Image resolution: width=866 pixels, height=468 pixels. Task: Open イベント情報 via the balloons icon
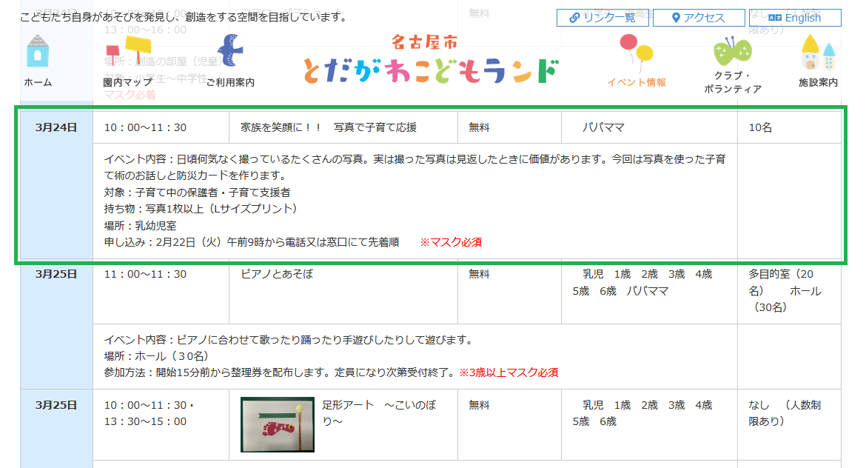[x=637, y=53]
